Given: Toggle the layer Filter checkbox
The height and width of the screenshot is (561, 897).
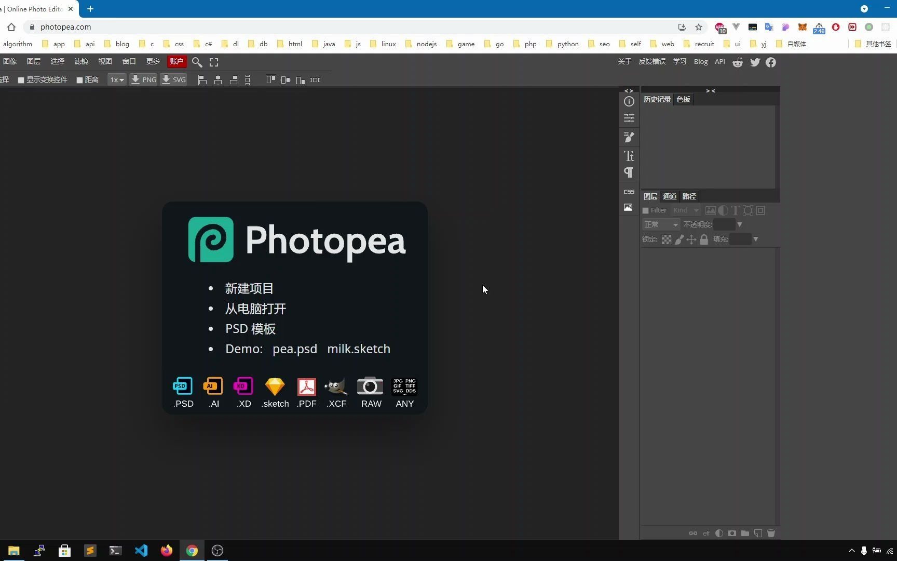Looking at the screenshot, I should tap(646, 210).
